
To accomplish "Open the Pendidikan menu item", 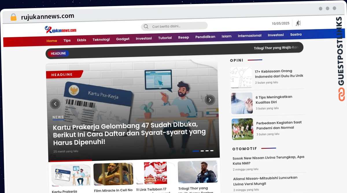I will (205, 37).
